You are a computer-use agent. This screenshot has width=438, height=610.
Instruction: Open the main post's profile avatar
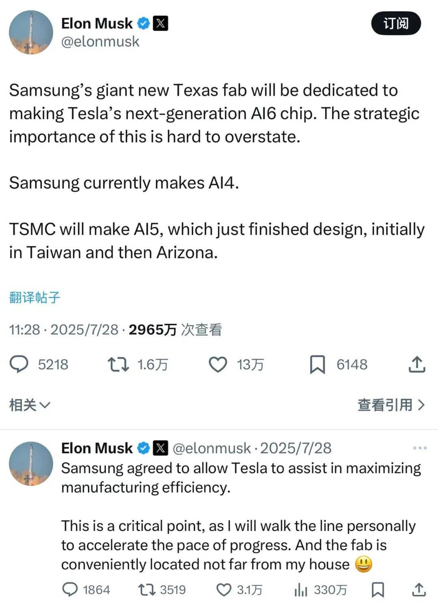coord(31,32)
